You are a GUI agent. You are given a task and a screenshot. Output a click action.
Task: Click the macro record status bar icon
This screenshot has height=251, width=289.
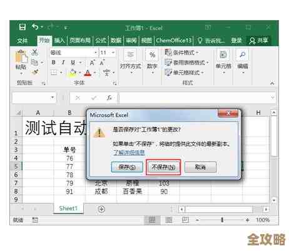[x=35, y=220]
